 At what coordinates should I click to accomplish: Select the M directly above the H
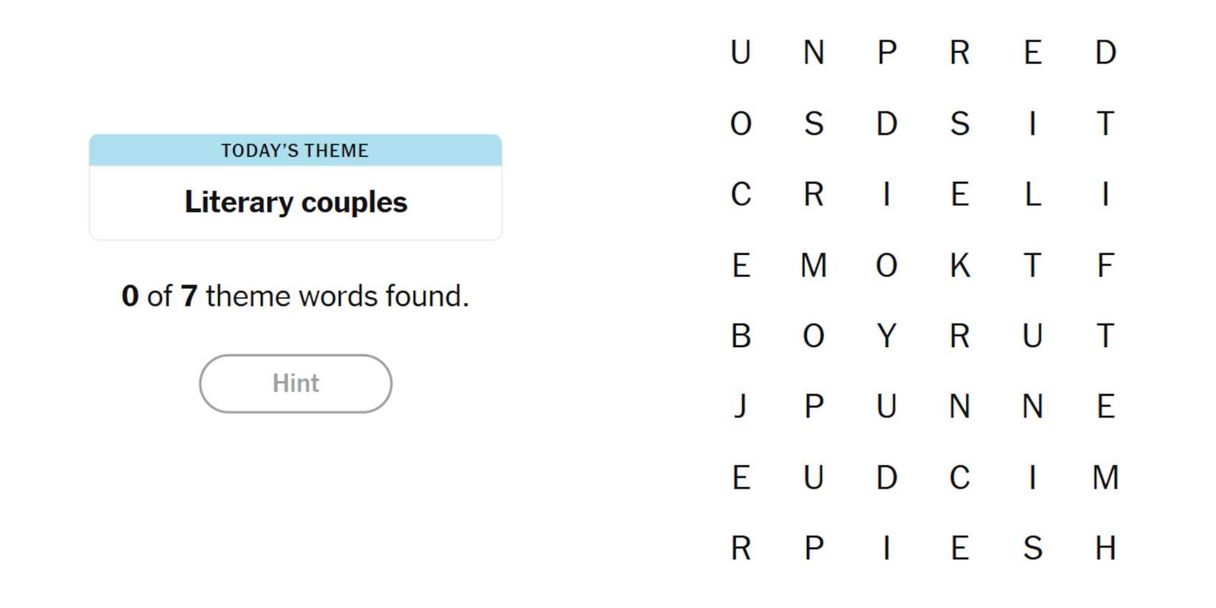pos(1105,478)
